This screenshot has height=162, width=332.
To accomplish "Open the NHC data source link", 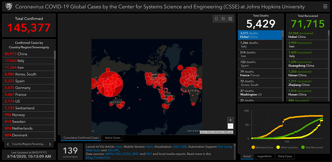I will (x=136, y=154).
